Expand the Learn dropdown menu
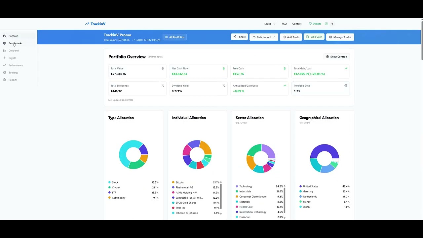 [270, 24]
